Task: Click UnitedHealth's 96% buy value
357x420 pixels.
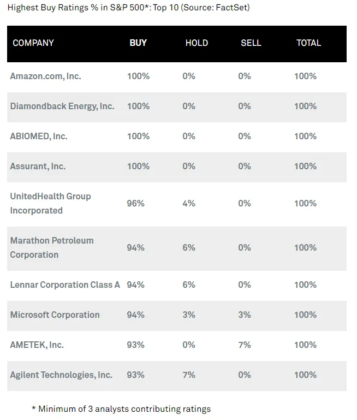Action: point(136,204)
